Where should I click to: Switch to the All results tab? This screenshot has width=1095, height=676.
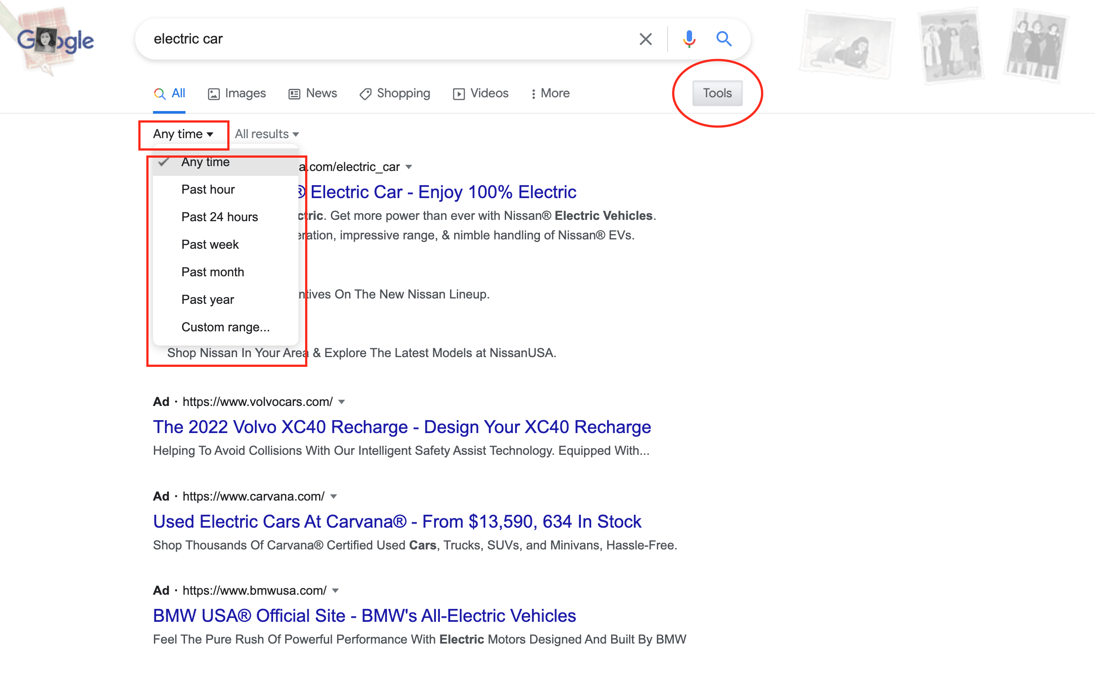click(x=169, y=93)
